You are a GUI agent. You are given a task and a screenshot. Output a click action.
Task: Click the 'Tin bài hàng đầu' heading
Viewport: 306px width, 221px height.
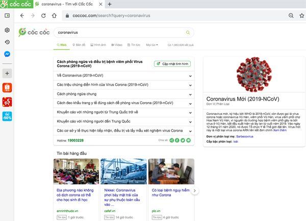71,153
